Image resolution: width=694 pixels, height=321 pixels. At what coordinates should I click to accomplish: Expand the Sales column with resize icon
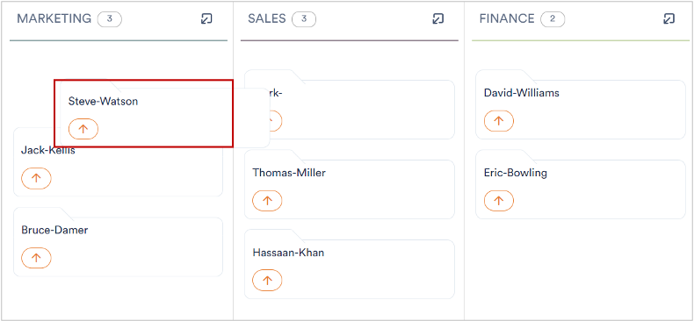[437, 18]
